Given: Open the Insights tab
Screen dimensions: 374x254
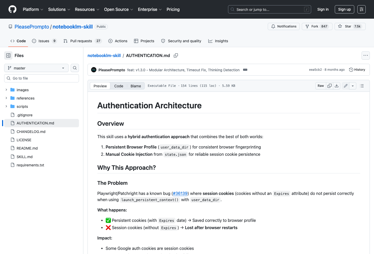Looking at the screenshot, I should pyautogui.click(x=218, y=41).
